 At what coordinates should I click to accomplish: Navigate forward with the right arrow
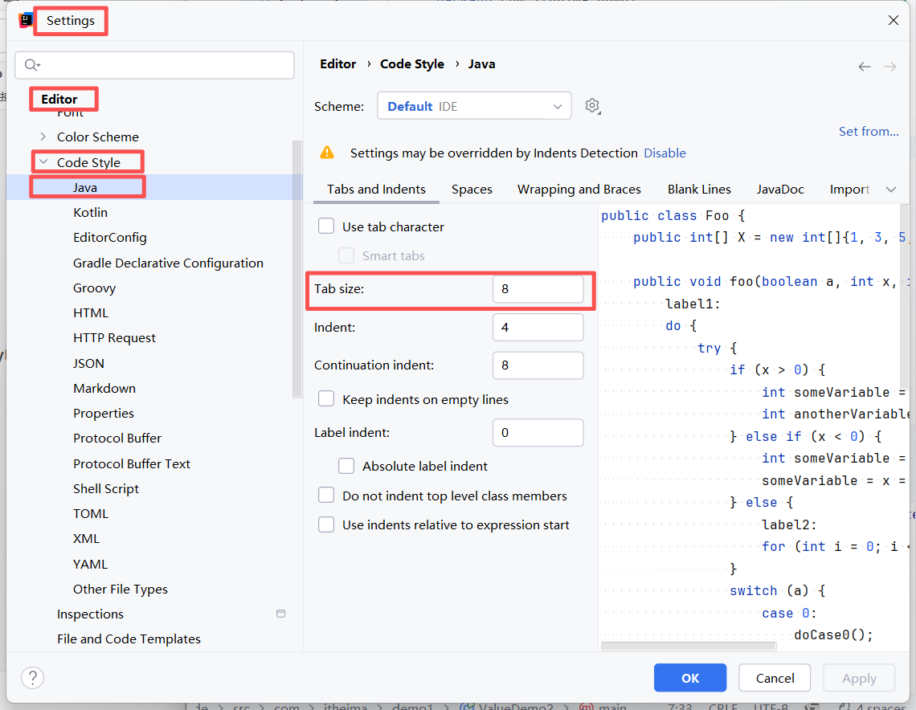click(x=890, y=67)
